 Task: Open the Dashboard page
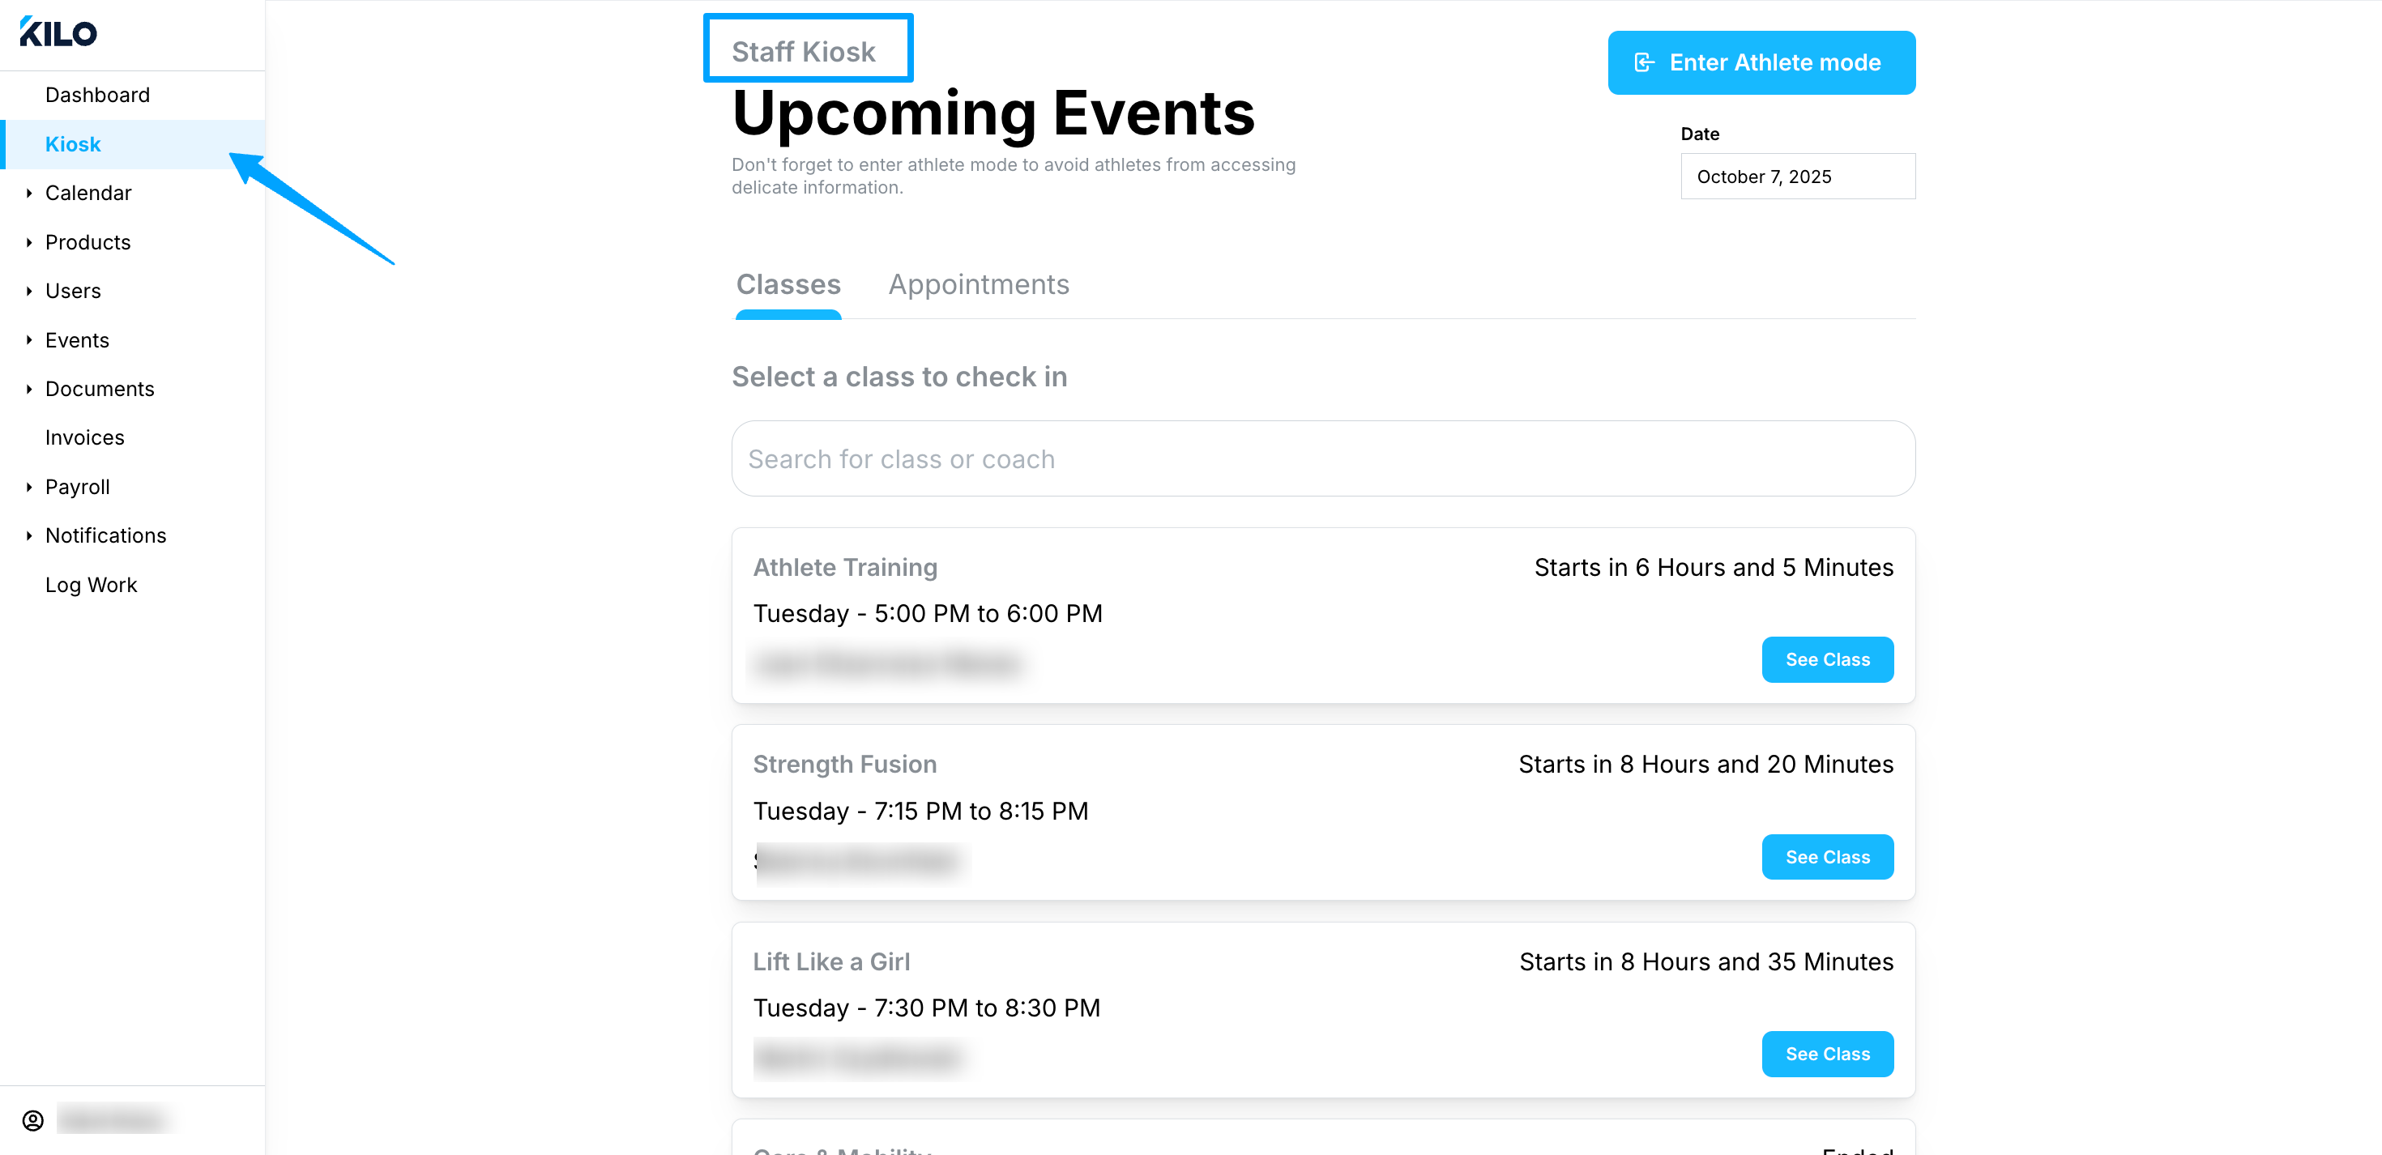[x=97, y=96]
